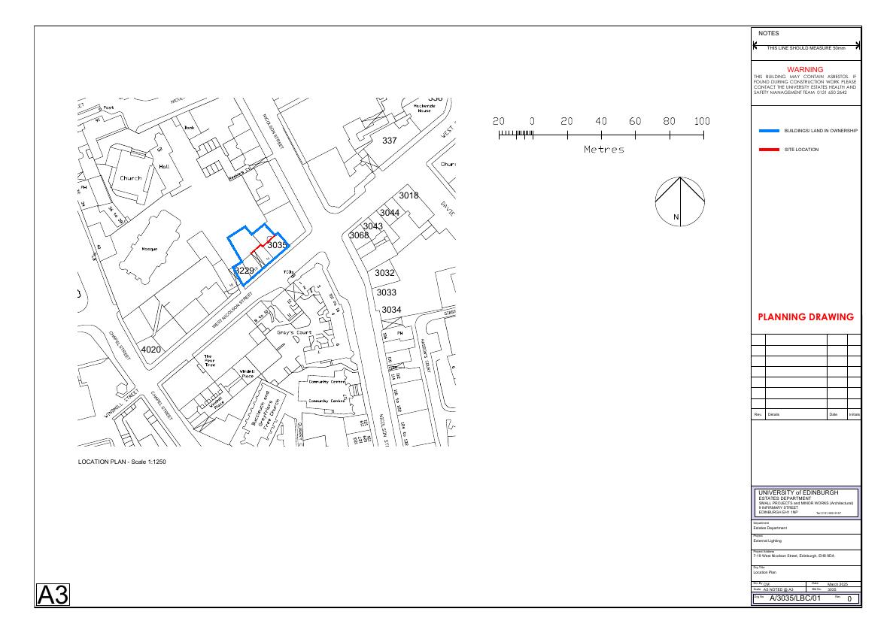Select the Church building on the map
This screenshot has width=896, height=633.
[x=130, y=178]
